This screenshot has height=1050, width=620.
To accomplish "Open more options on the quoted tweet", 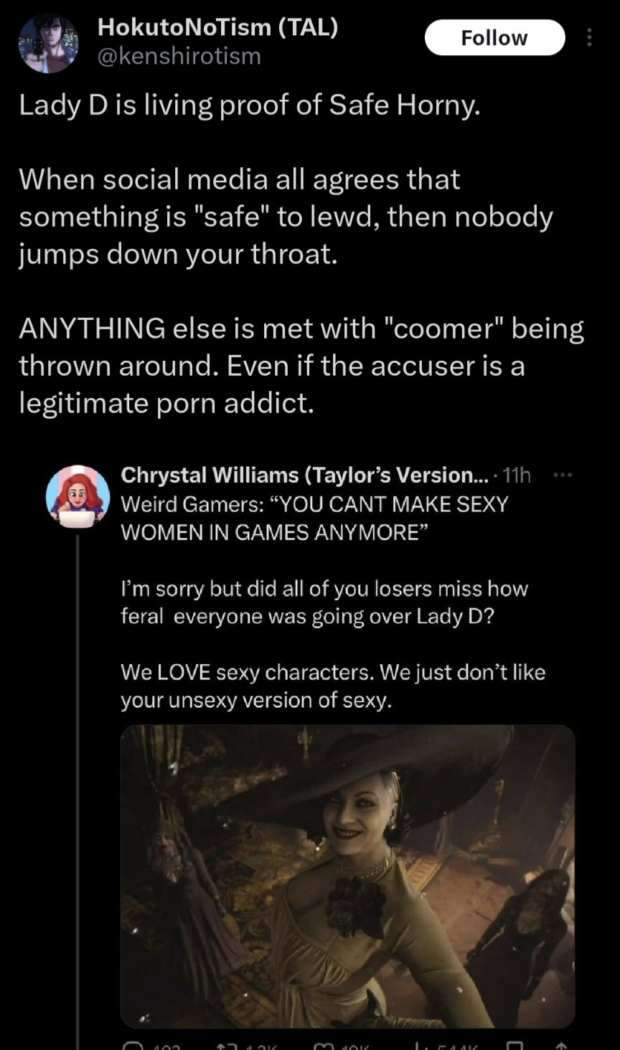I will pyautogui.click(x=564, y=475).
